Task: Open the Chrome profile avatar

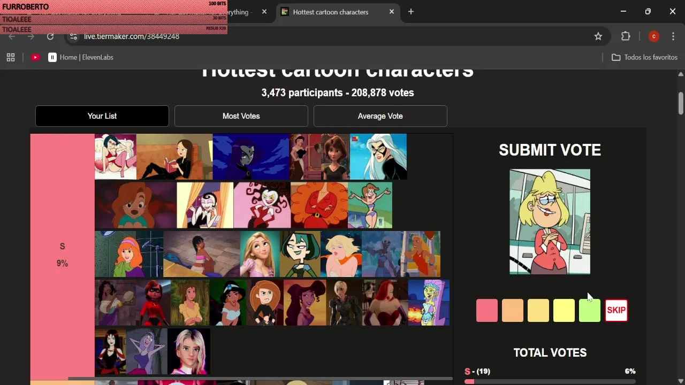Action: coord(653,36)
